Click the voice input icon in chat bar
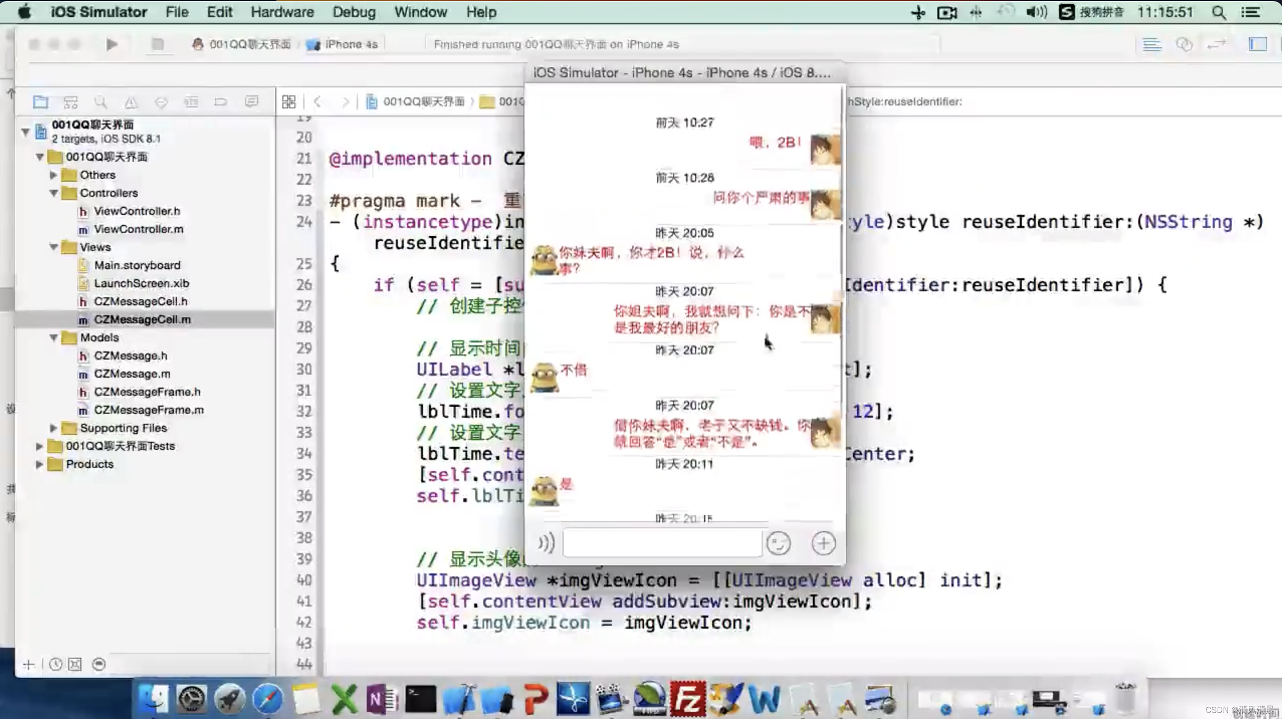 [546, 543]
